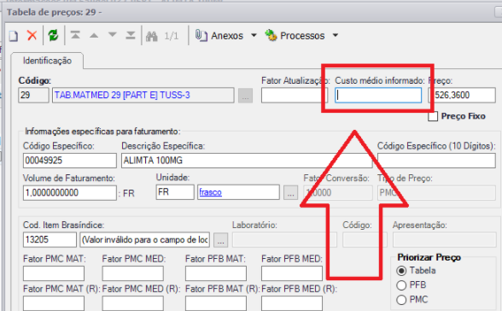
Task: Click the Fator PFB MED (R) field
Action: pyautogui.click(x=292, y=303)
